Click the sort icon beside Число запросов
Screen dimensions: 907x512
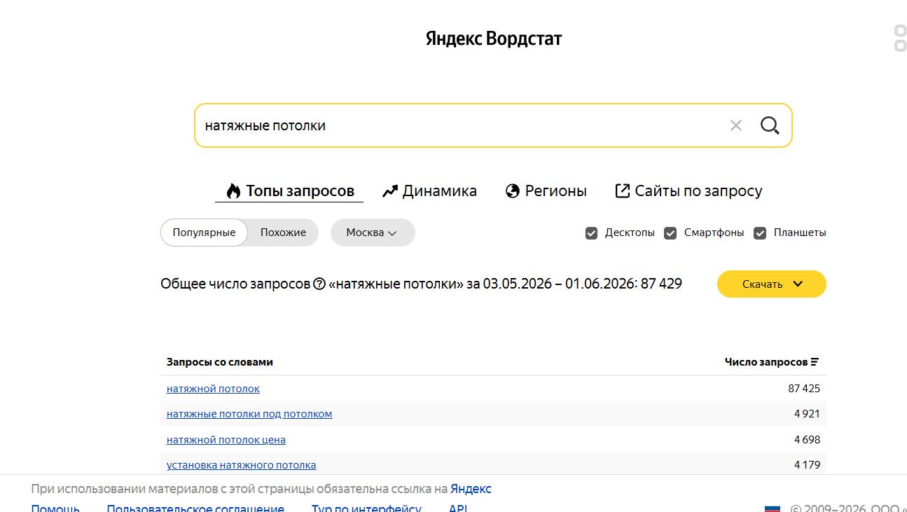[x=815, y=362]
